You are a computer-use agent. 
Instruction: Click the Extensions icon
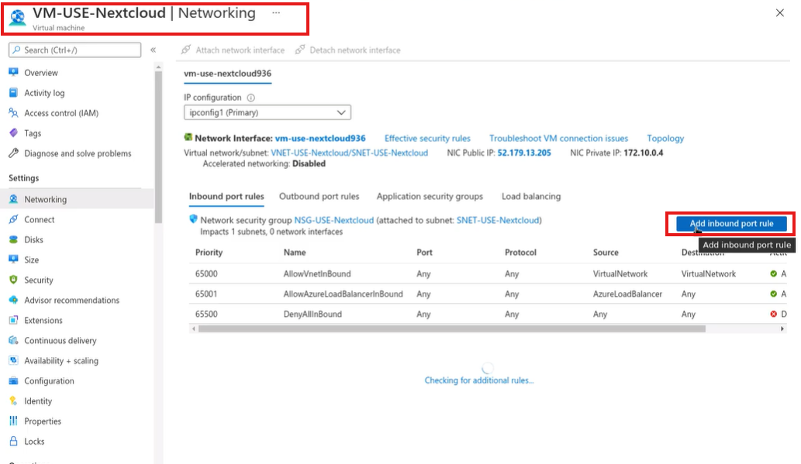pos(14,320)
